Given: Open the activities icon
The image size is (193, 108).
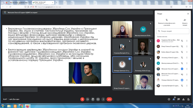Looking at the screenshot, I should pyautogui.click(x=183, y=99).
